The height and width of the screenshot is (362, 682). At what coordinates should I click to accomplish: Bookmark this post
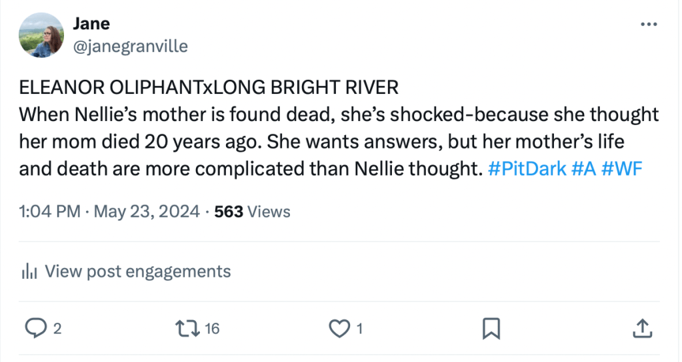[x=491, y=327]
